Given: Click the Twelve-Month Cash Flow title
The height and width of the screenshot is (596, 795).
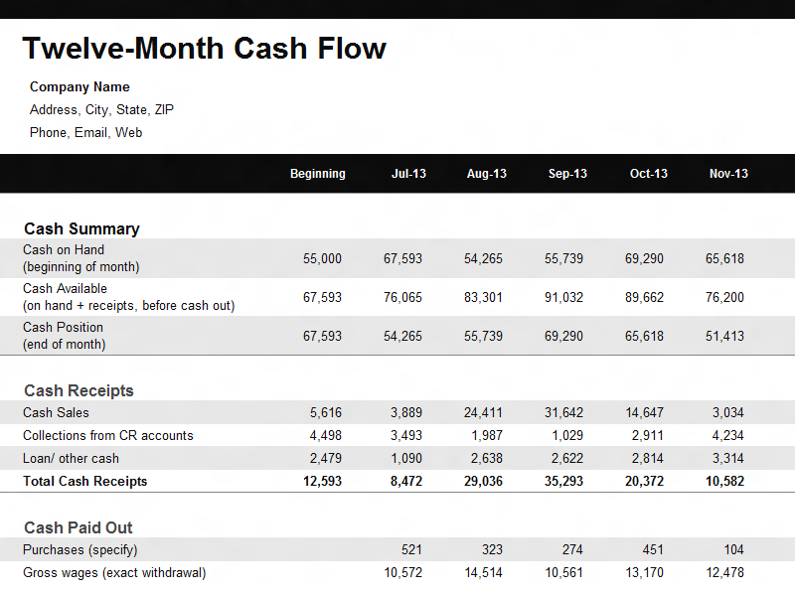Looking at the screenshot, I should tap(204, 48).
